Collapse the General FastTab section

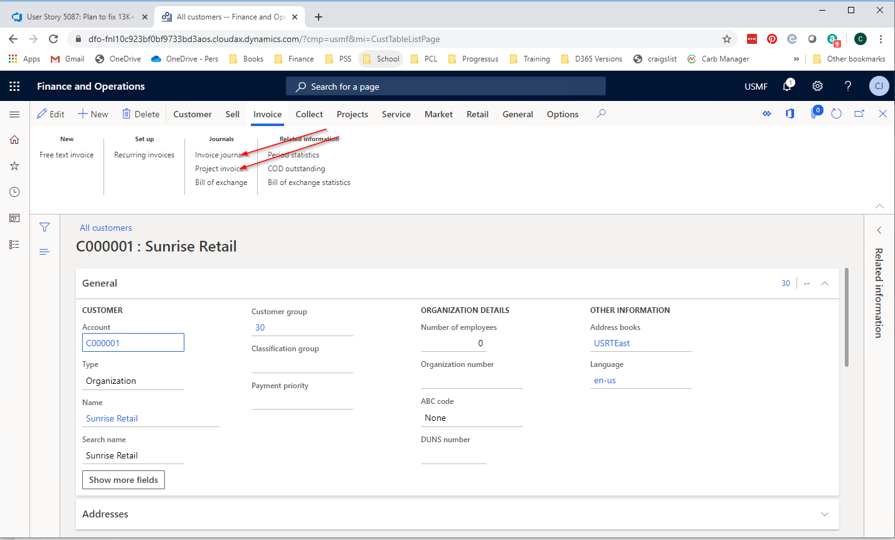tap(825, 283)
